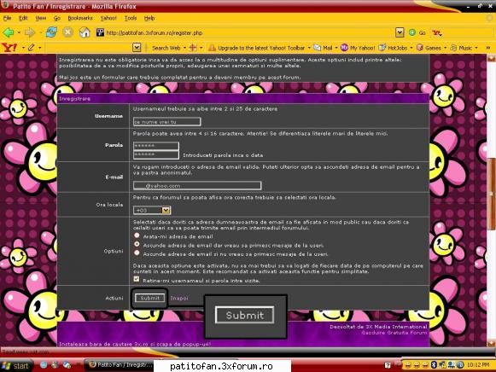Select 'Arata-mi adresa de email' option
Viewport: 496px width, 372px height.
(137, 235)
